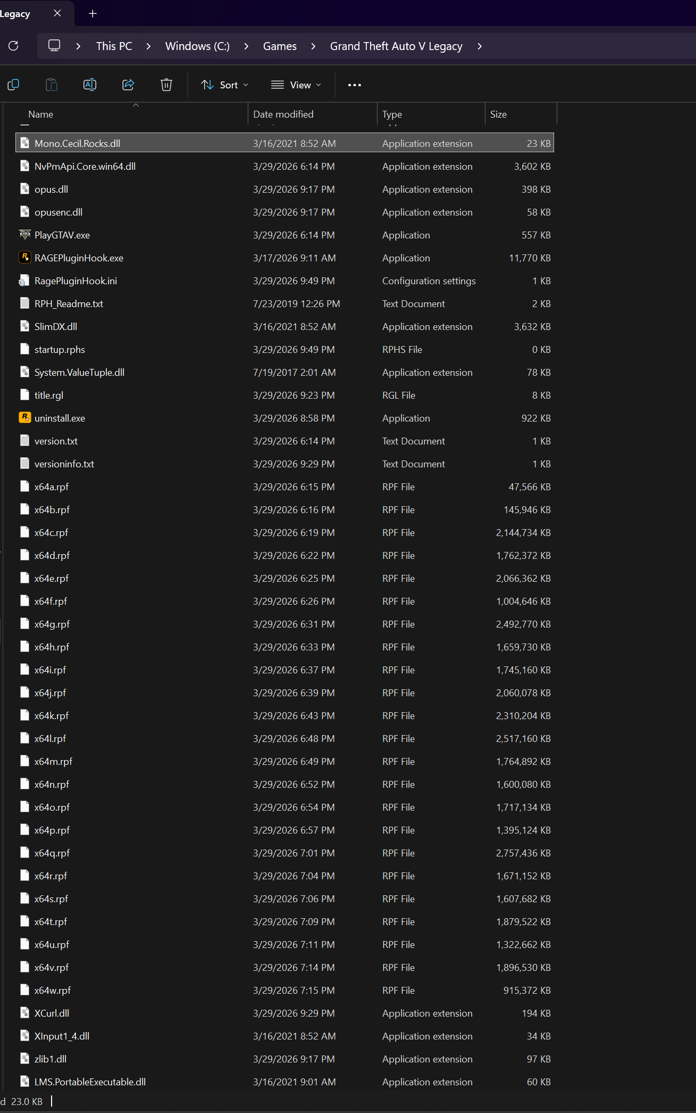Click the Refresh icon in address bar

(14, 46)
